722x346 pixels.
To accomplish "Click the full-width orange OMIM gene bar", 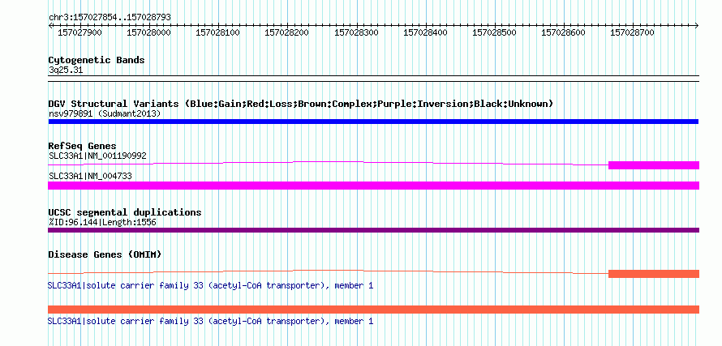I will click(x=373, y=310).
